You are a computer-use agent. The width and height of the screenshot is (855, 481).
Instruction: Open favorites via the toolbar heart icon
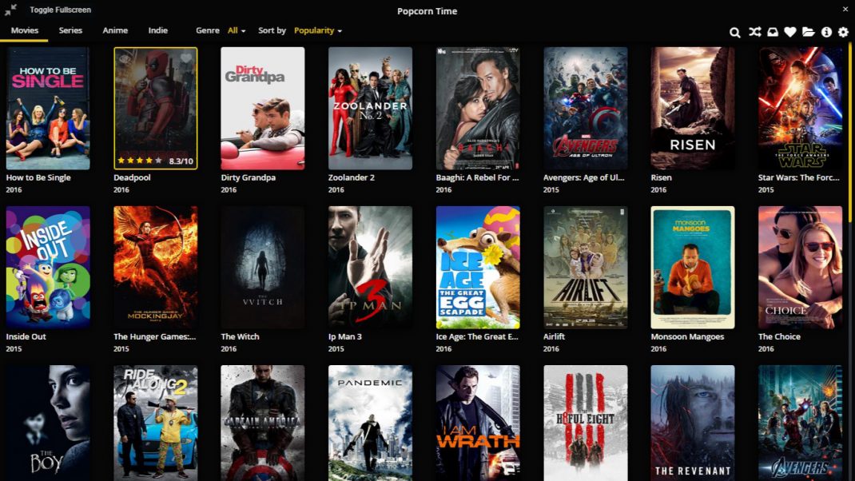[790, 32]
